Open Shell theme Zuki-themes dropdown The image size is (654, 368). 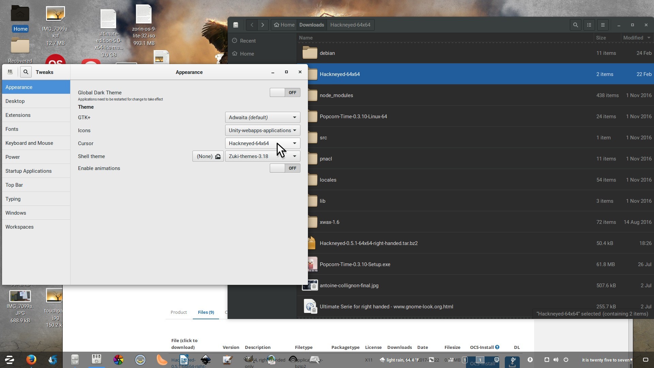(262, 156)
